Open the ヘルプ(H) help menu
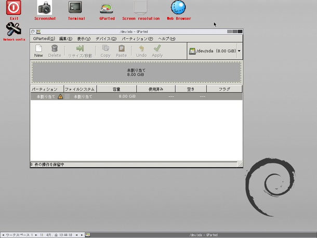Image resolution: width=317 pixels, height=238 pixels. pyautogui.click(x=167, y=38)
